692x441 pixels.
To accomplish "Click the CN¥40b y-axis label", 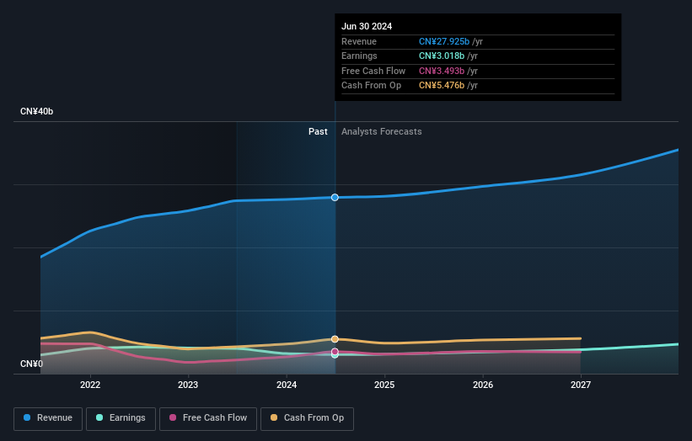I will pos(36,111).
